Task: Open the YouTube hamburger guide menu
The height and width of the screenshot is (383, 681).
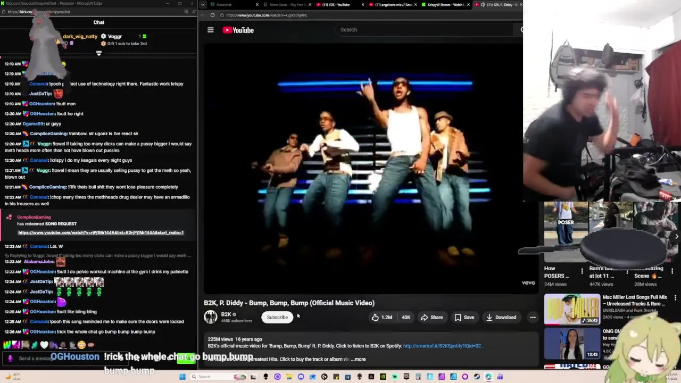Action: pyautogui.click(x=211, y=30)
